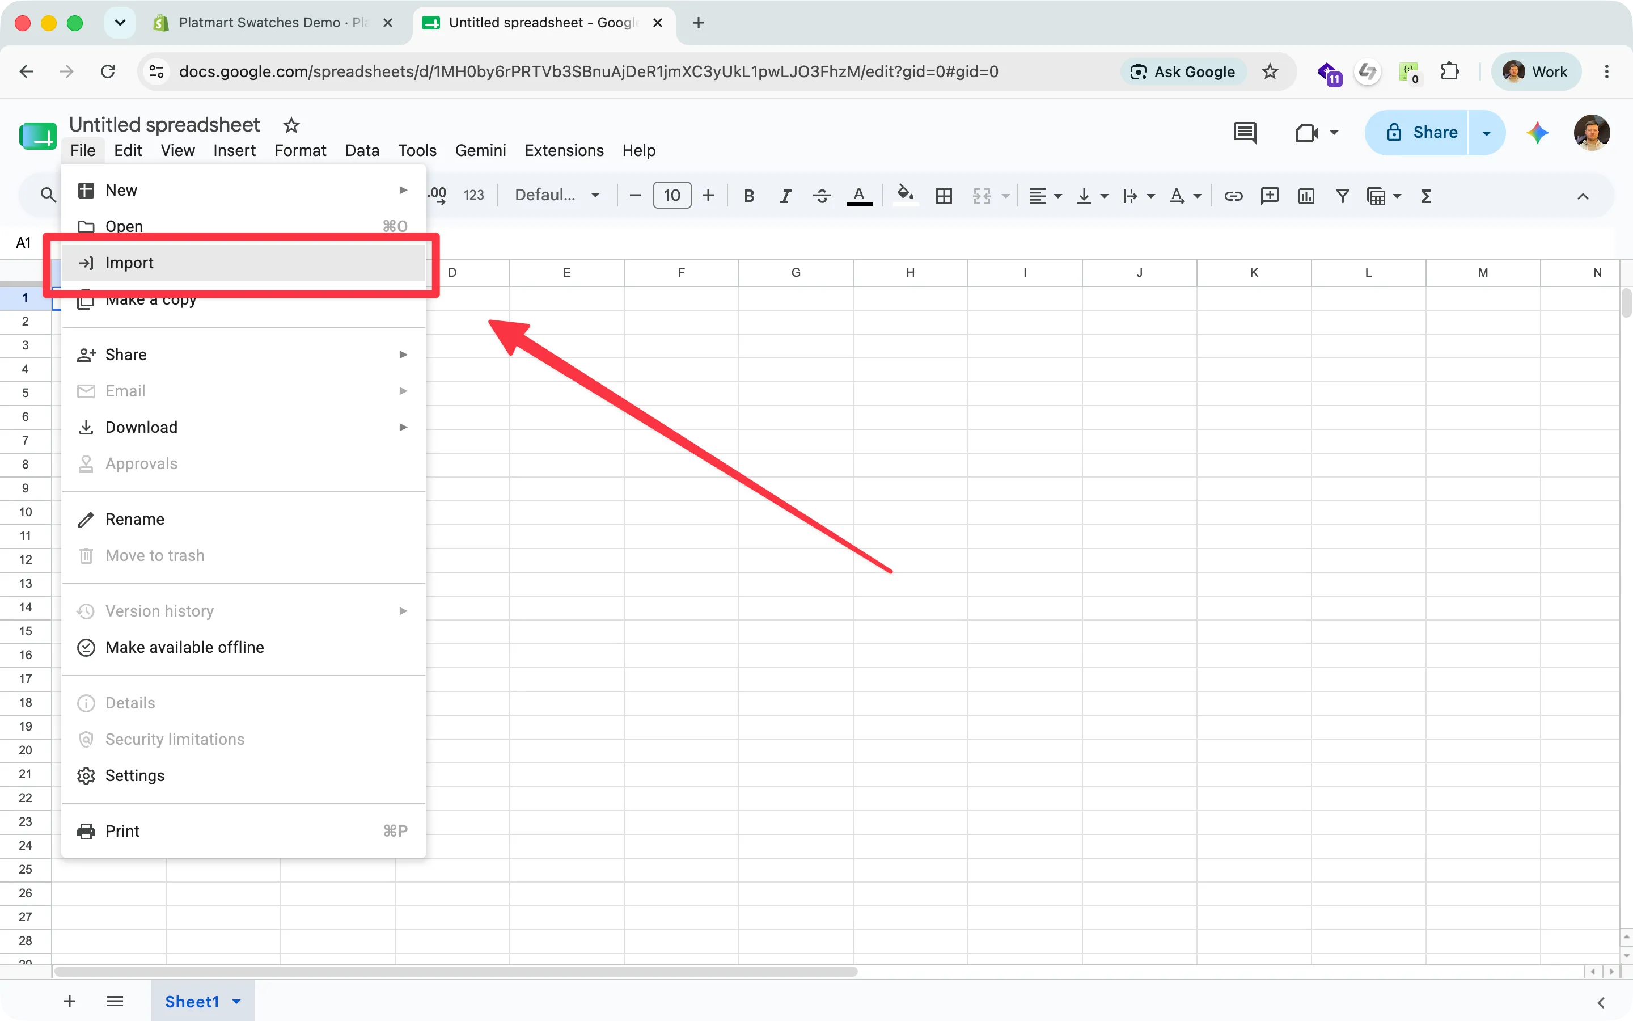Choose Print from the File menu
Image resolution: width=1633 pixels, height=1021 pixels.
244,831
